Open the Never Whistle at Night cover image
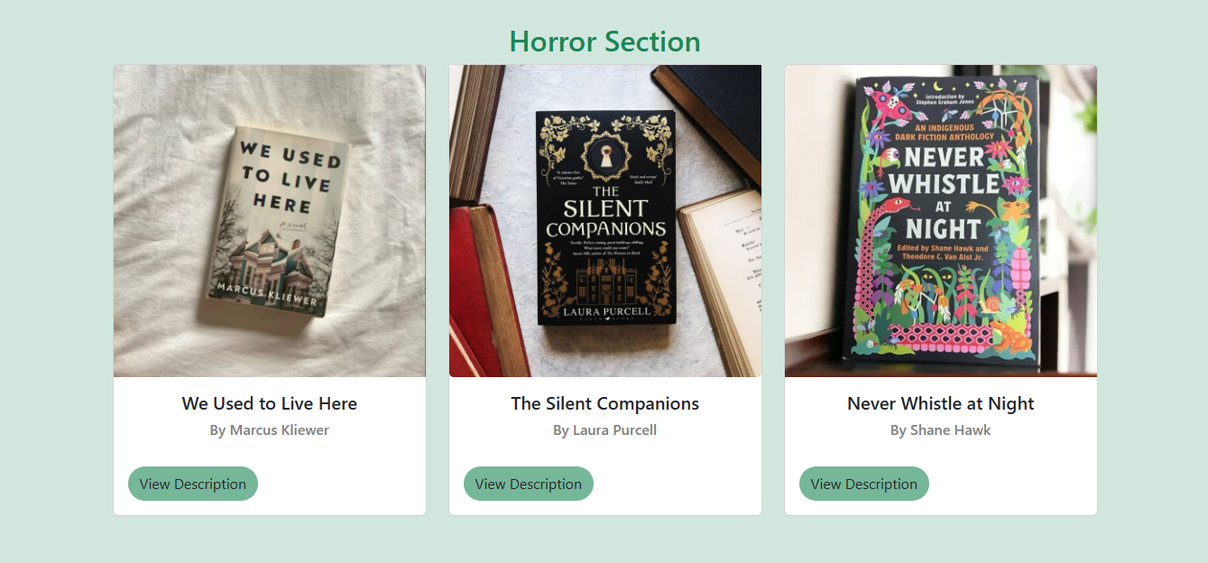The image size is (1208, 563). coord(941,221)
